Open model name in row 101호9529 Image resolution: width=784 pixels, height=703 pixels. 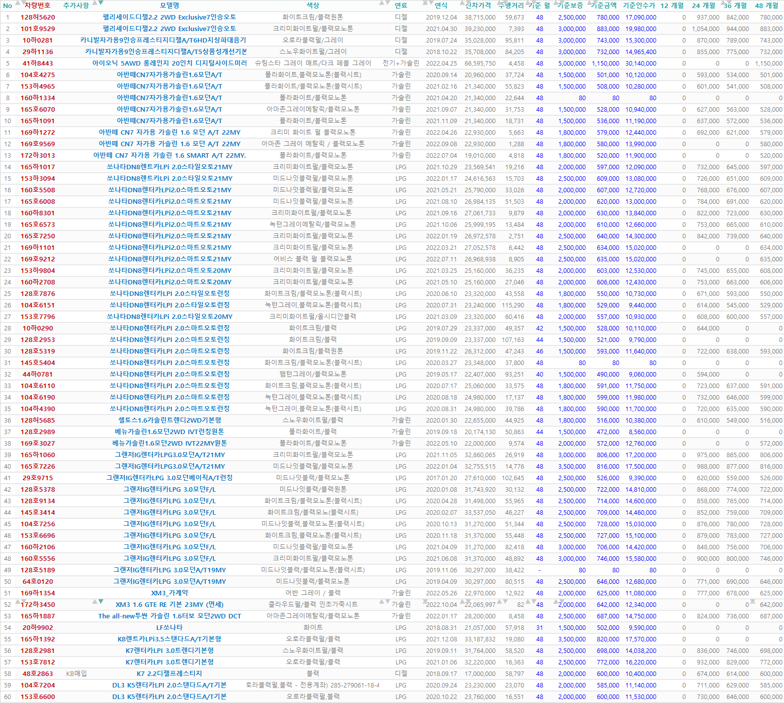click(x=169, y=29)
